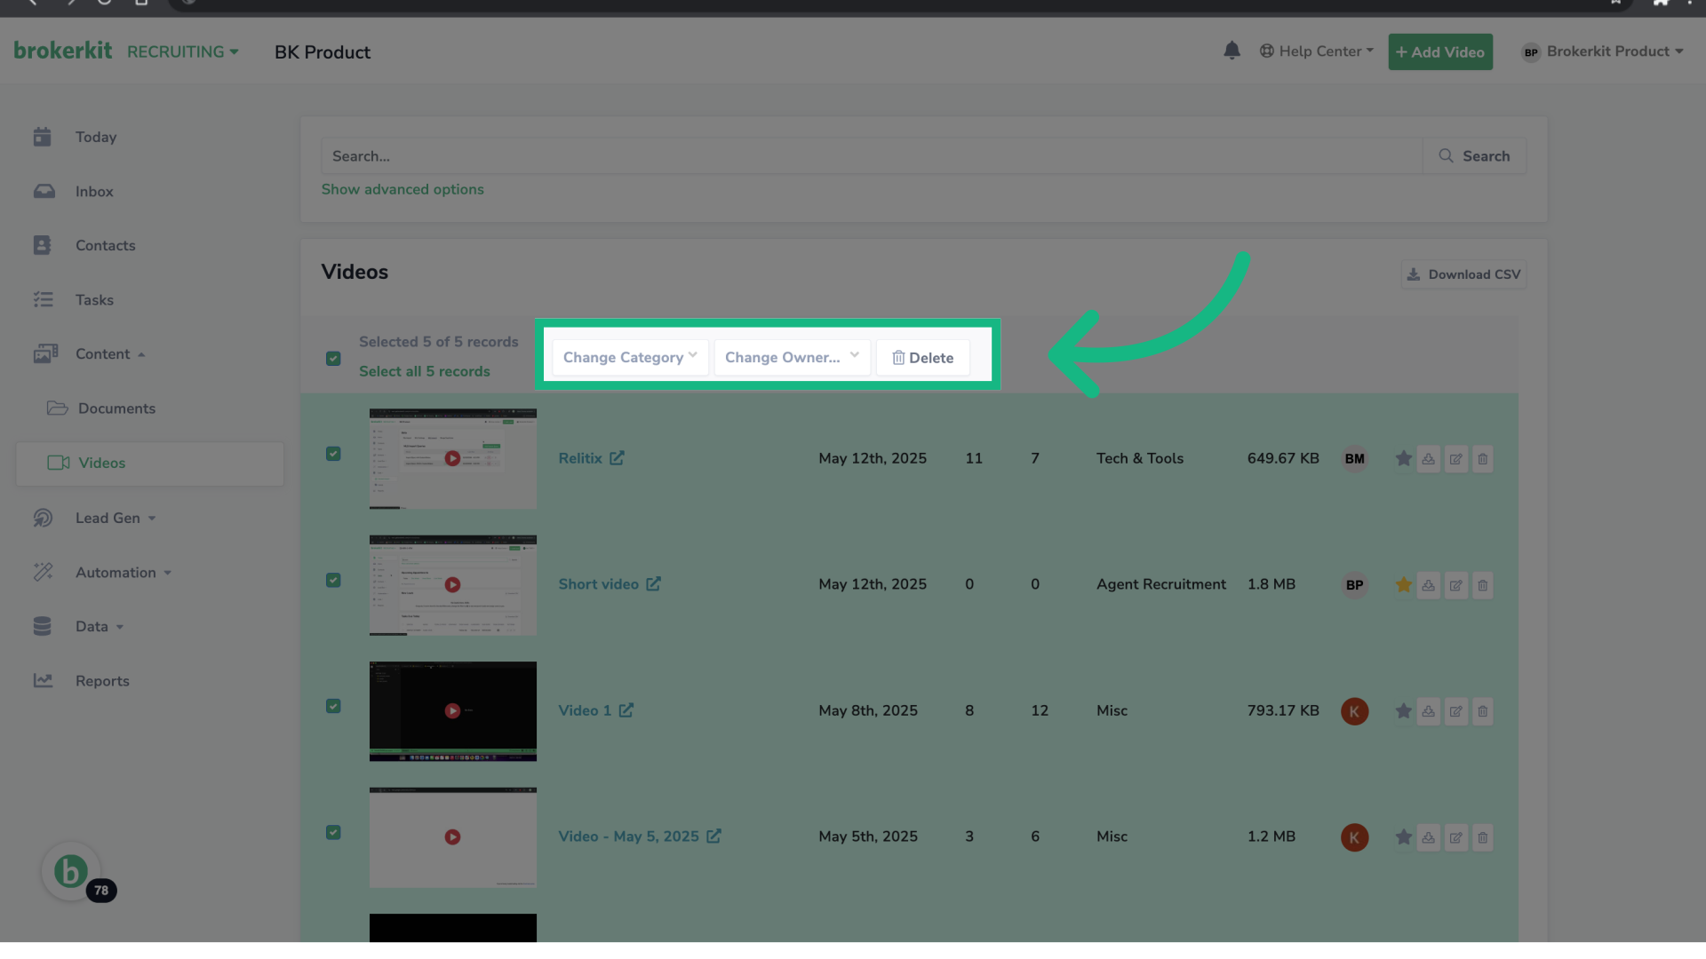This screenshot has width=1706, height=959.
Task: Uncheck the Relitix video checkbox
Action: [x=333, y=454]
